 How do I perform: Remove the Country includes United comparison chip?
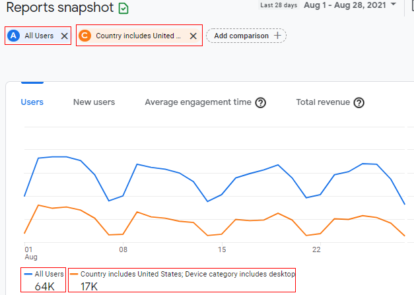193,36
